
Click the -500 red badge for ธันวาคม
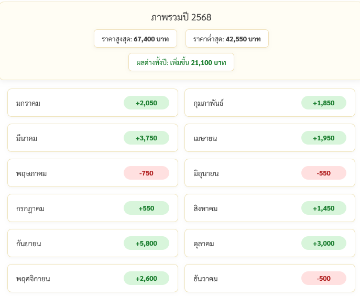click(323, 279)
